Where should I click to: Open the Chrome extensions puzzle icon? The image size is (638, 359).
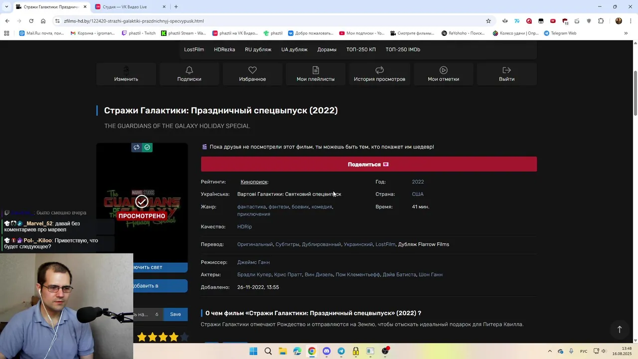(601, 21)
